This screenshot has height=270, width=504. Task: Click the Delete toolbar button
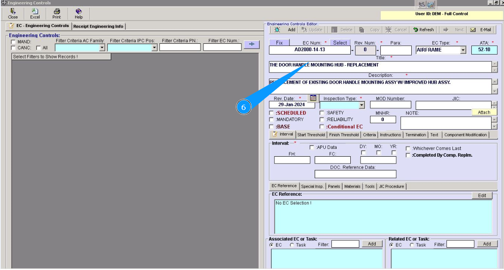[x=342, y=30]
